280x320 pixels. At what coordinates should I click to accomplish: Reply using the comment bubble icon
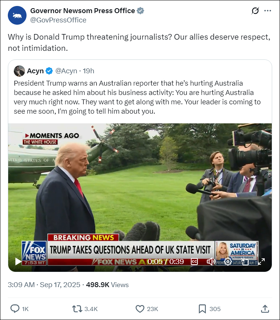coord(15,309)
